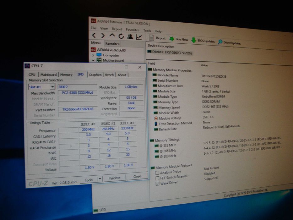Viewport: 293px width, 220px height.
Task: Open AIDA64 user manager icon
Action: [130, 36]
